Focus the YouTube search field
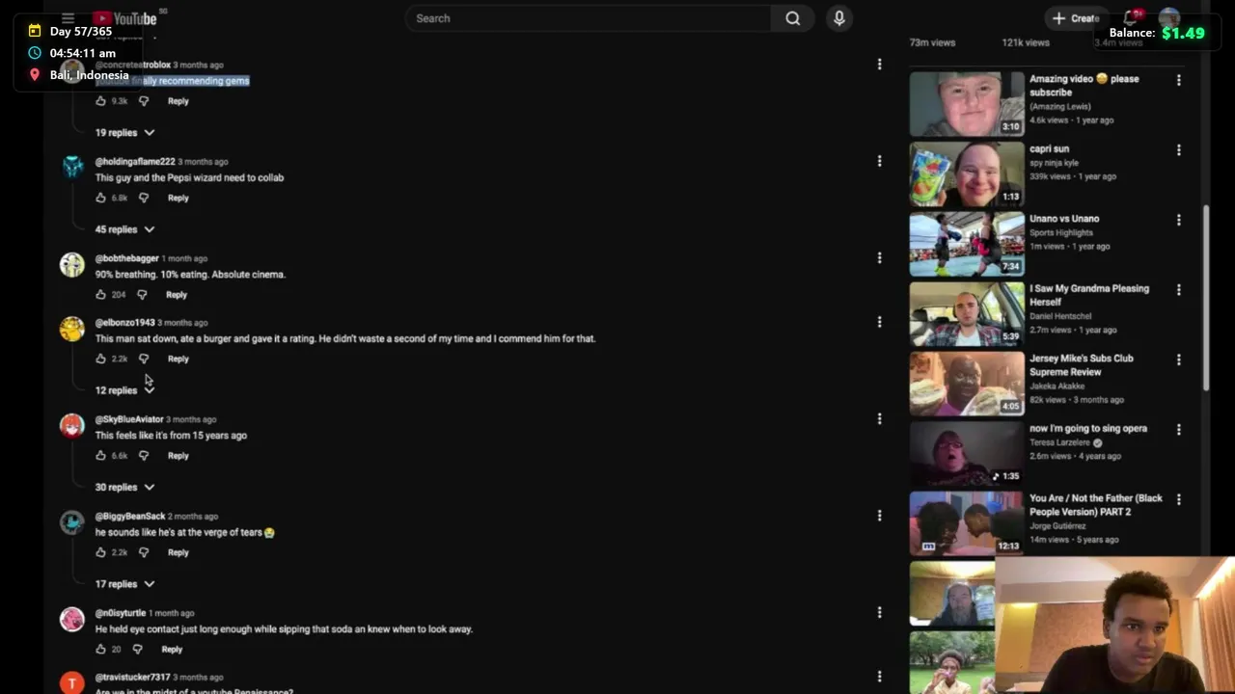1235x694 pixels. coord(589,18)
